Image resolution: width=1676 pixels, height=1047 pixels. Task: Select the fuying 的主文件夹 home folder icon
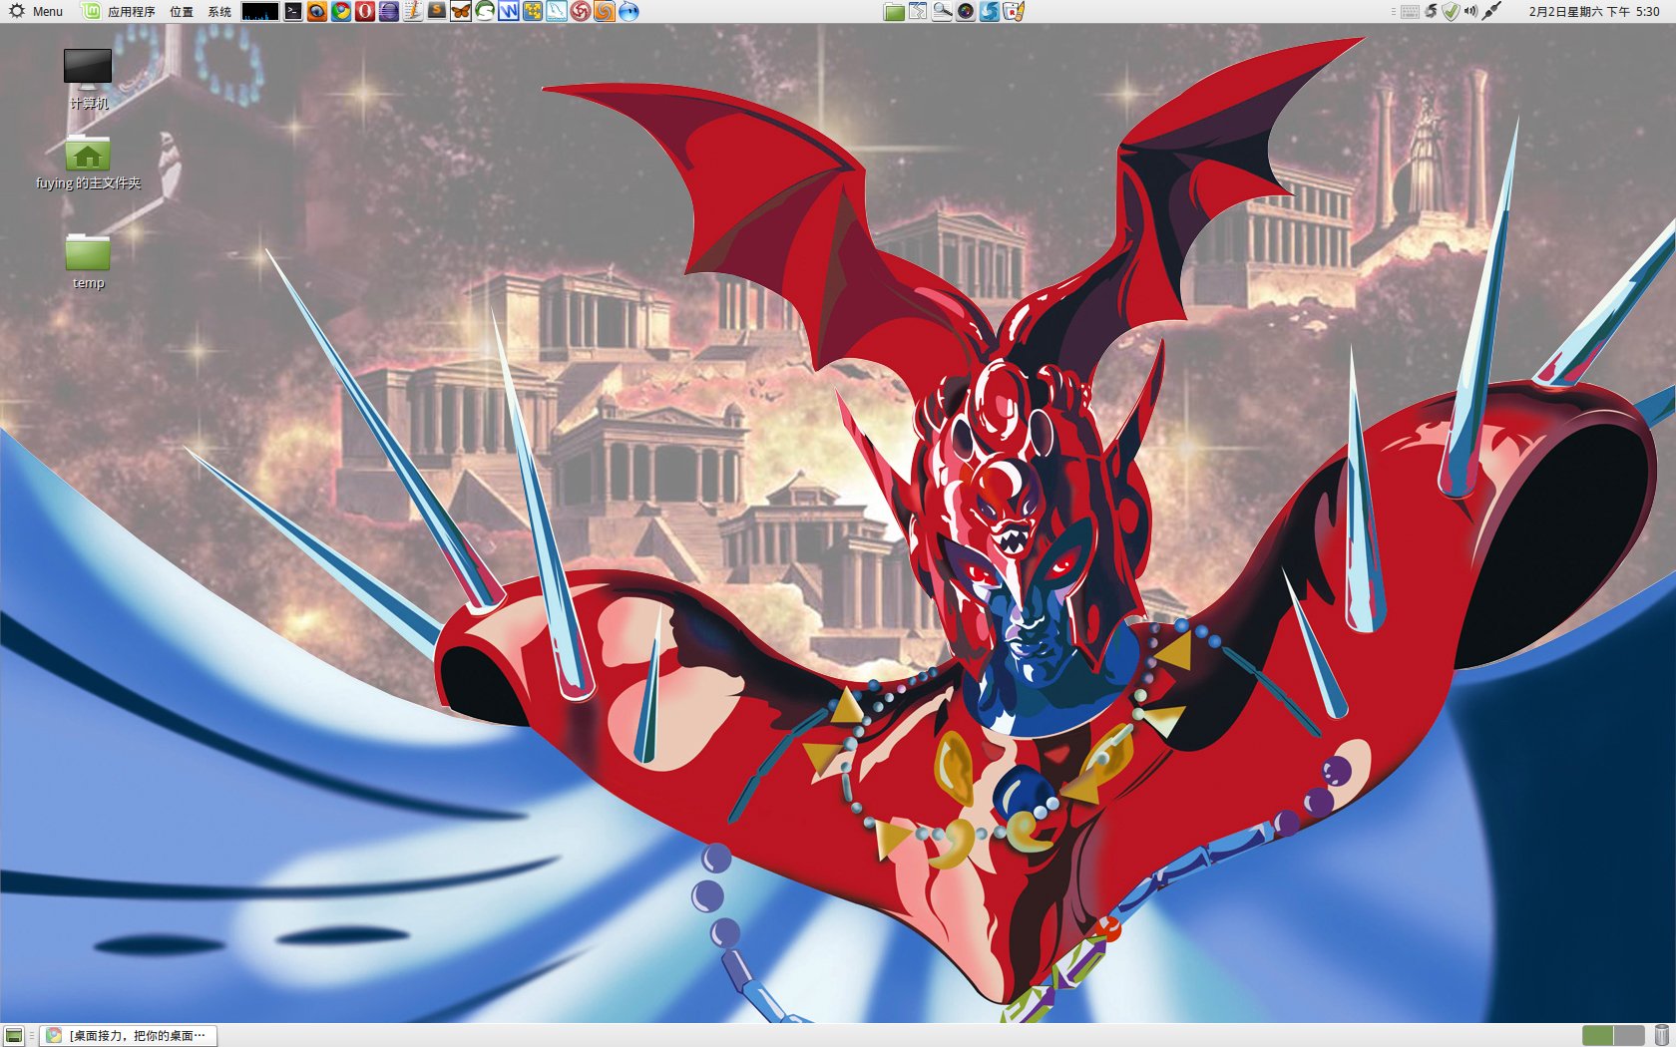[x=88, y=163]
